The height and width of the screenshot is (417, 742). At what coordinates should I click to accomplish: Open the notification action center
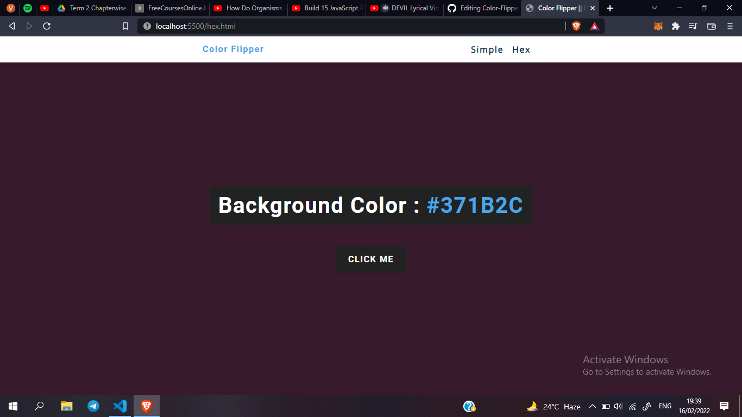(x=724, y=406)
